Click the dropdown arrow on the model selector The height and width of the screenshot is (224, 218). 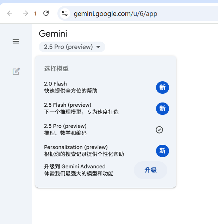pyautogui.click(x=98, y=47)
